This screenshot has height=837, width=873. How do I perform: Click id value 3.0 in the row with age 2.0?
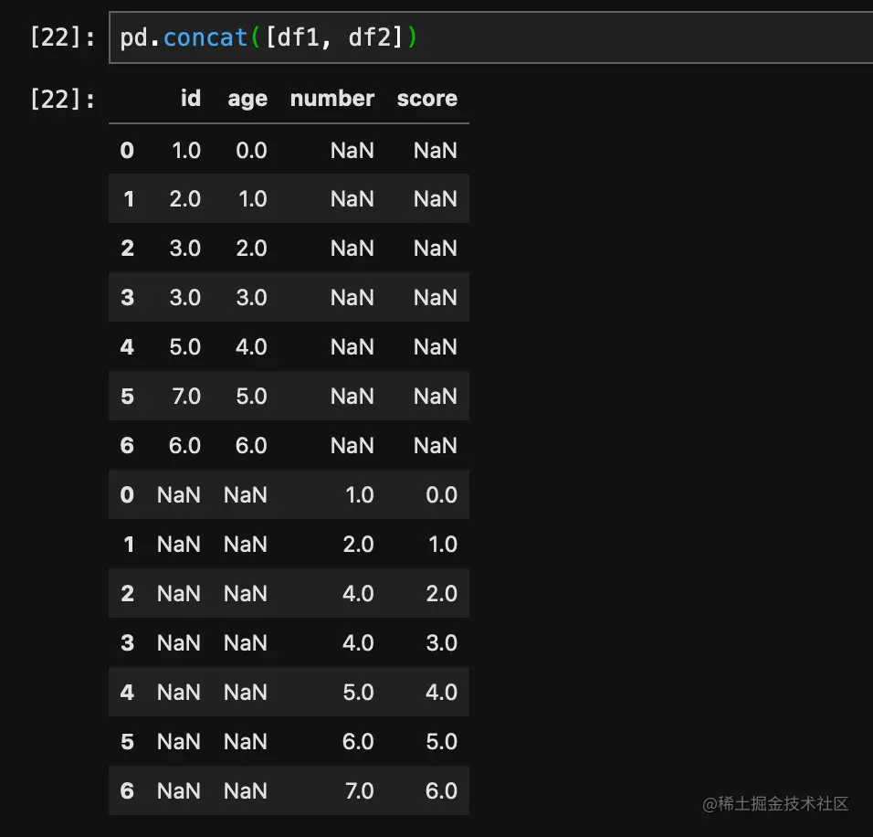[x=184, y=248]
